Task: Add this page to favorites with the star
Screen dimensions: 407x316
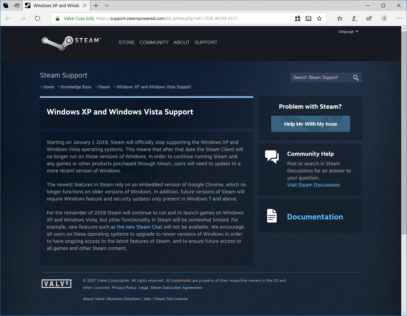Action: pyautogui.click(x=319, y=18)
